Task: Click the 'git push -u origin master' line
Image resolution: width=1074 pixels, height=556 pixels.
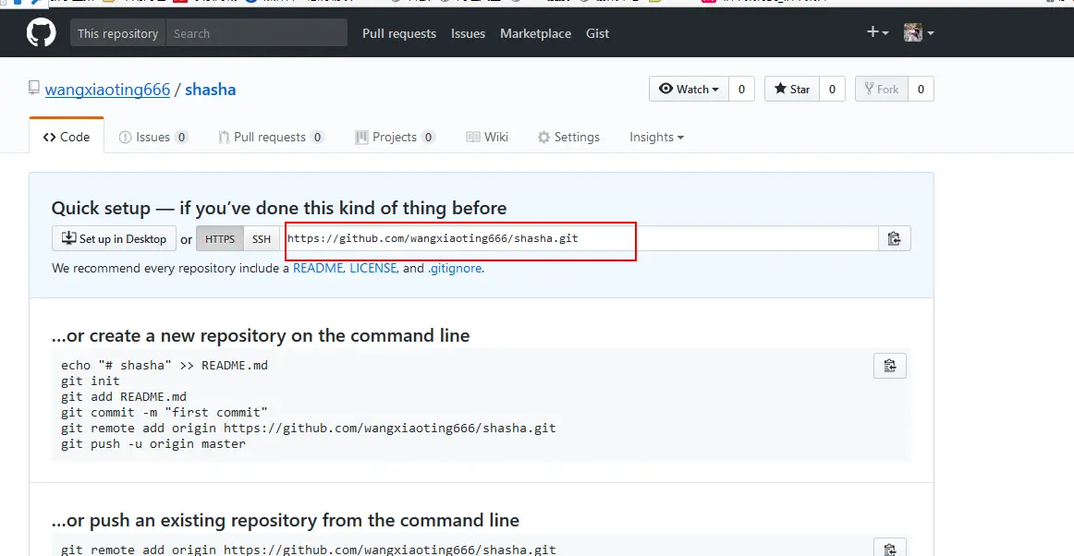Action: [153, 443]
